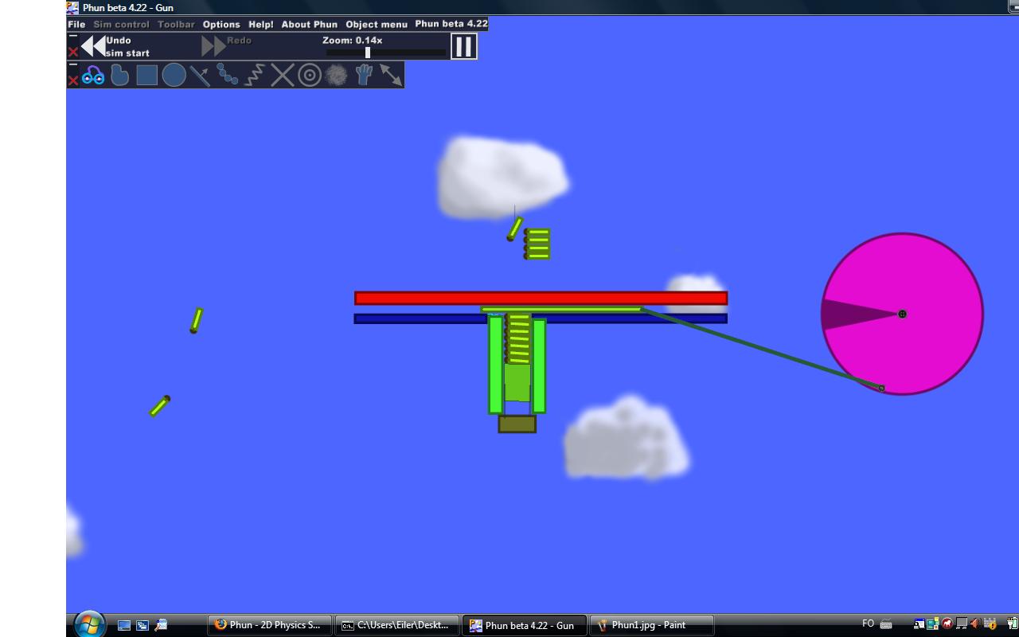Select the hand drag tool
Screen dimensions: 1019x637
coord(364,76)
